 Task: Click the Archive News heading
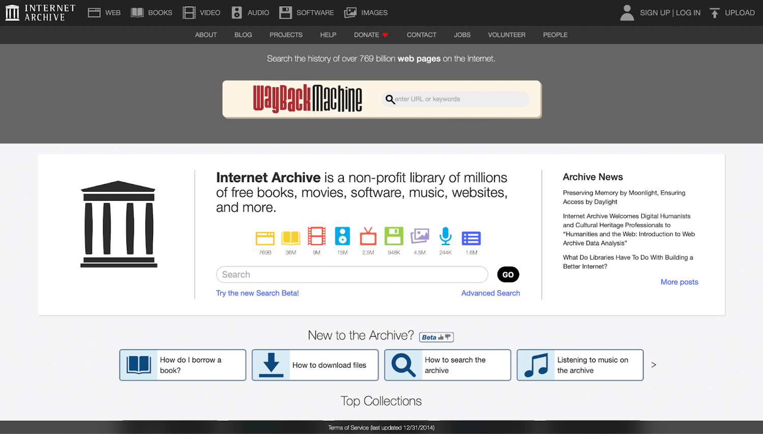coord(593,177)
